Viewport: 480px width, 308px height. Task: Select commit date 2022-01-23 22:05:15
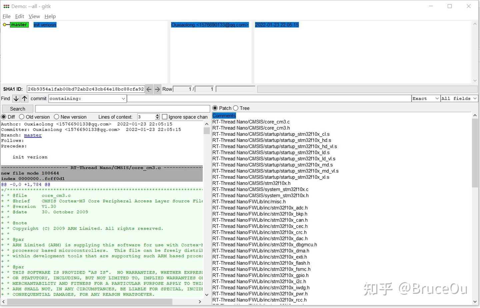tap(277, 25)
